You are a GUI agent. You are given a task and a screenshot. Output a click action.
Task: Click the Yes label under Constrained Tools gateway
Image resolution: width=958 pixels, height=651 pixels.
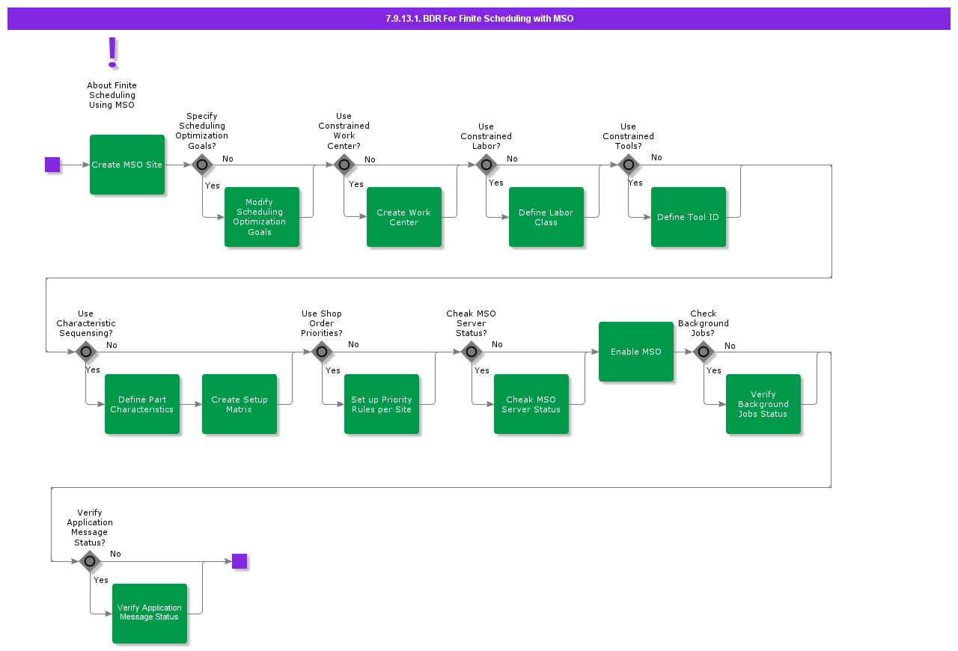click(635, 183)
